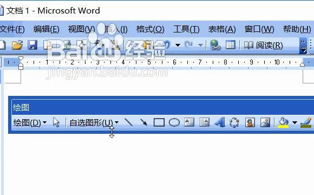Click the Redo arrow icon

pyautogui.click(x=188, y=45)
